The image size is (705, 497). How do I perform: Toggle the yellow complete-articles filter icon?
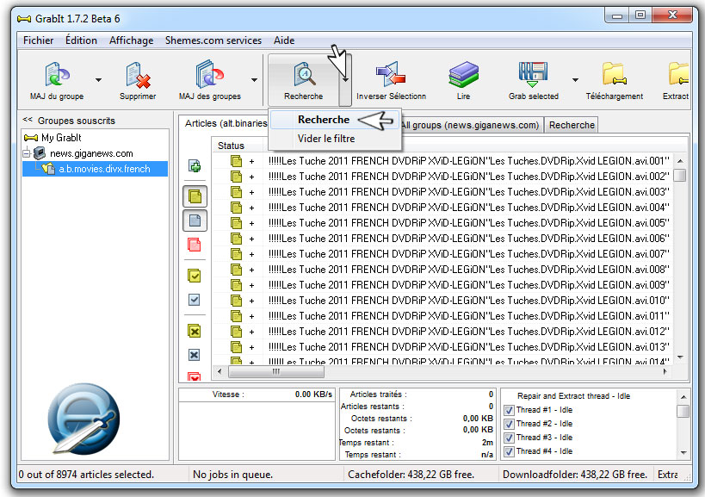tap(195, 196)
